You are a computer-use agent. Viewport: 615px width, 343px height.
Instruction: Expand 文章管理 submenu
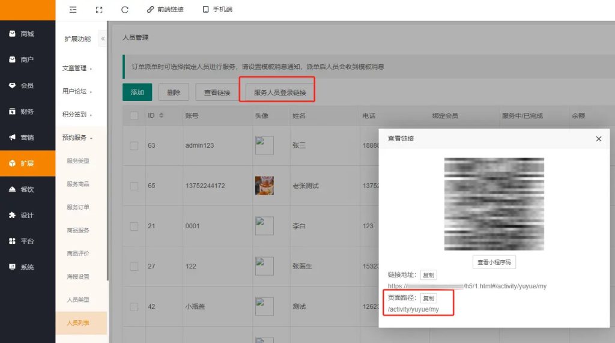click(x=77, y=68)
